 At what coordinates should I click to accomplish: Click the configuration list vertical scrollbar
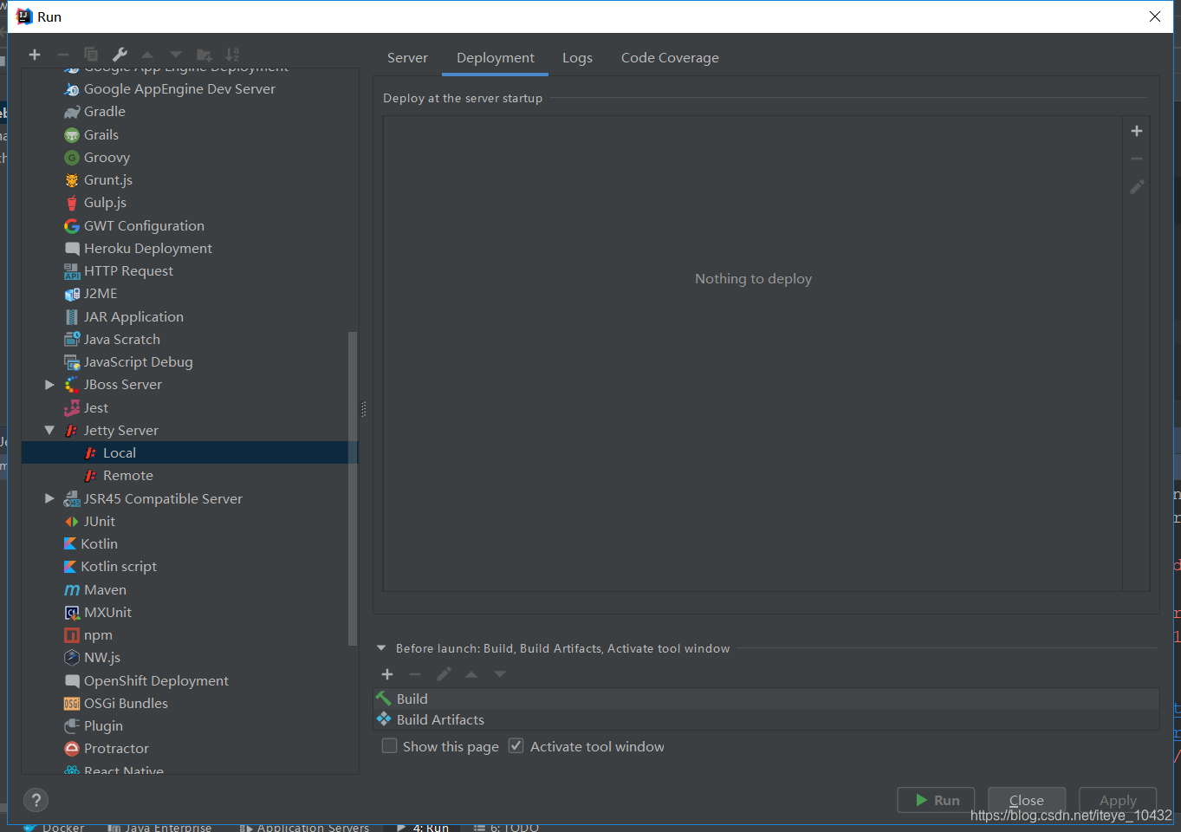353,488
